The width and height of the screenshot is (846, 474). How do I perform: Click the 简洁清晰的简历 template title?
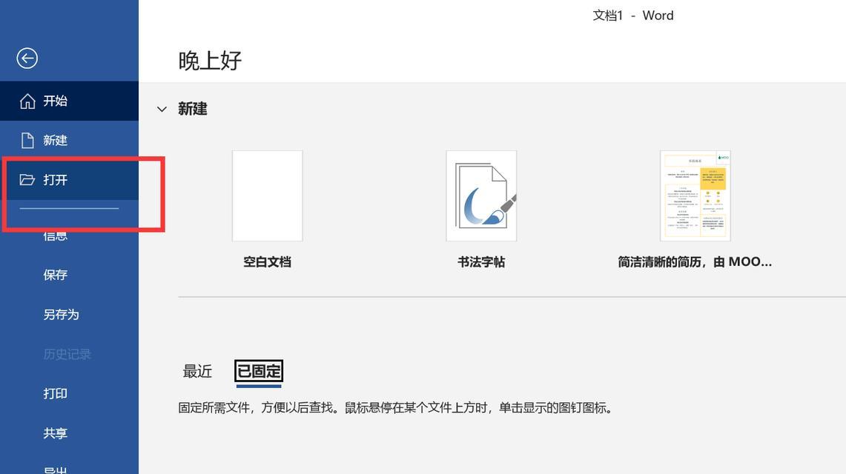point(695,261)
